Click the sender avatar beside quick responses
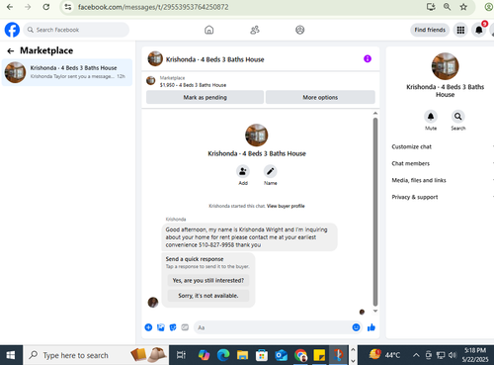494x365 pixels. click(x=153, y=302)
